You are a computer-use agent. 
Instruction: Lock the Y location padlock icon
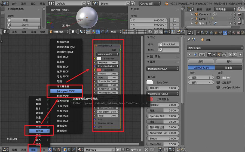(174, 25)
